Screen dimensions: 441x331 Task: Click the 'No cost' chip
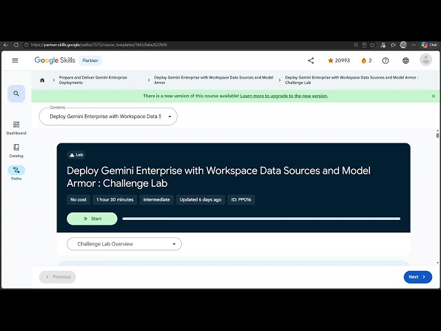pos(79,199)
